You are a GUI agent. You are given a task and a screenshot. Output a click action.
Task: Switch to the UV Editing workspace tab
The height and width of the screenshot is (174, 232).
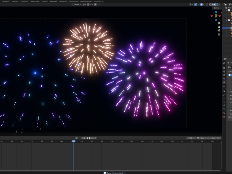click(x=24, y=1)
